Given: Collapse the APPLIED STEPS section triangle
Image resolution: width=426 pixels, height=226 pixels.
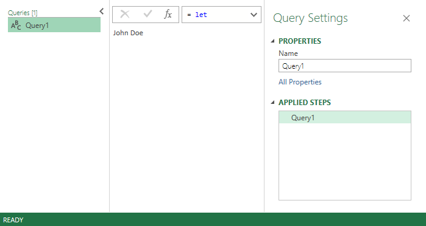Looking at the screenshot, I should 273,103.
